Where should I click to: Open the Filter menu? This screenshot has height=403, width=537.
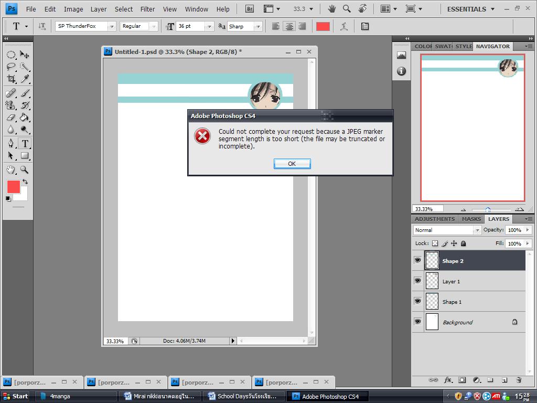click(147, 9)
